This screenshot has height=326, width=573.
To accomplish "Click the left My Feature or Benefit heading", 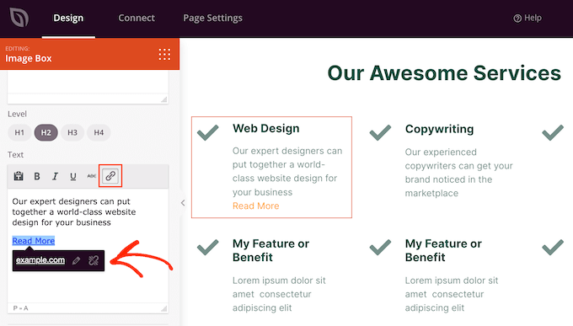I will click(x=270, y=250).
